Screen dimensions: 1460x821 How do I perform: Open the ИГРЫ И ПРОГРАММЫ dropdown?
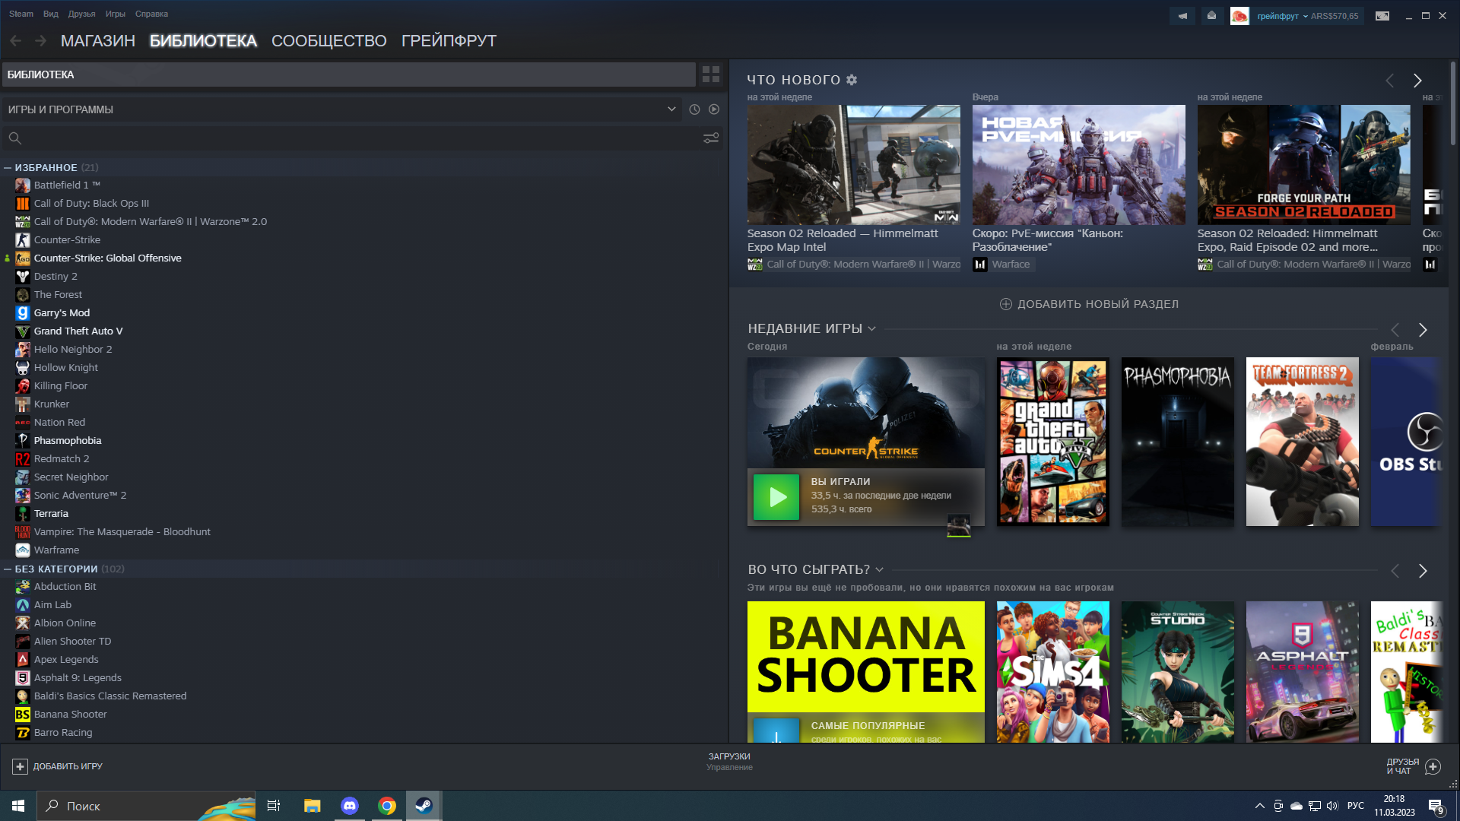tap(342, 109)
